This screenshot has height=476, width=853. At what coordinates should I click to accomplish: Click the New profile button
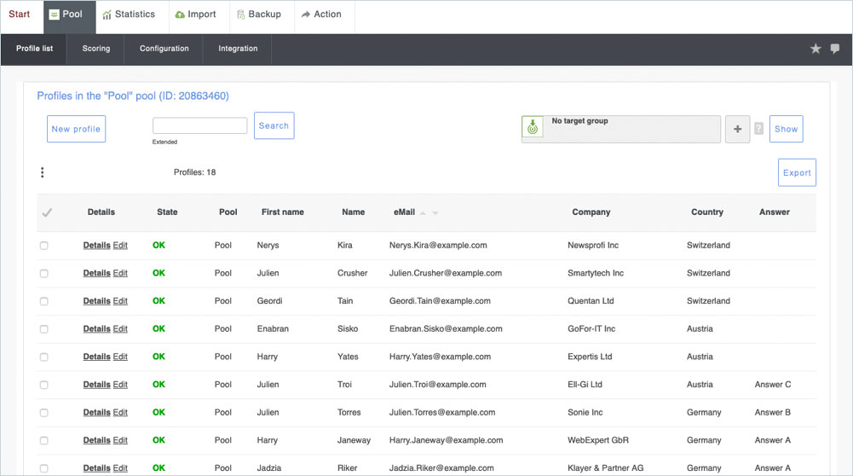(x=76, y=129)
